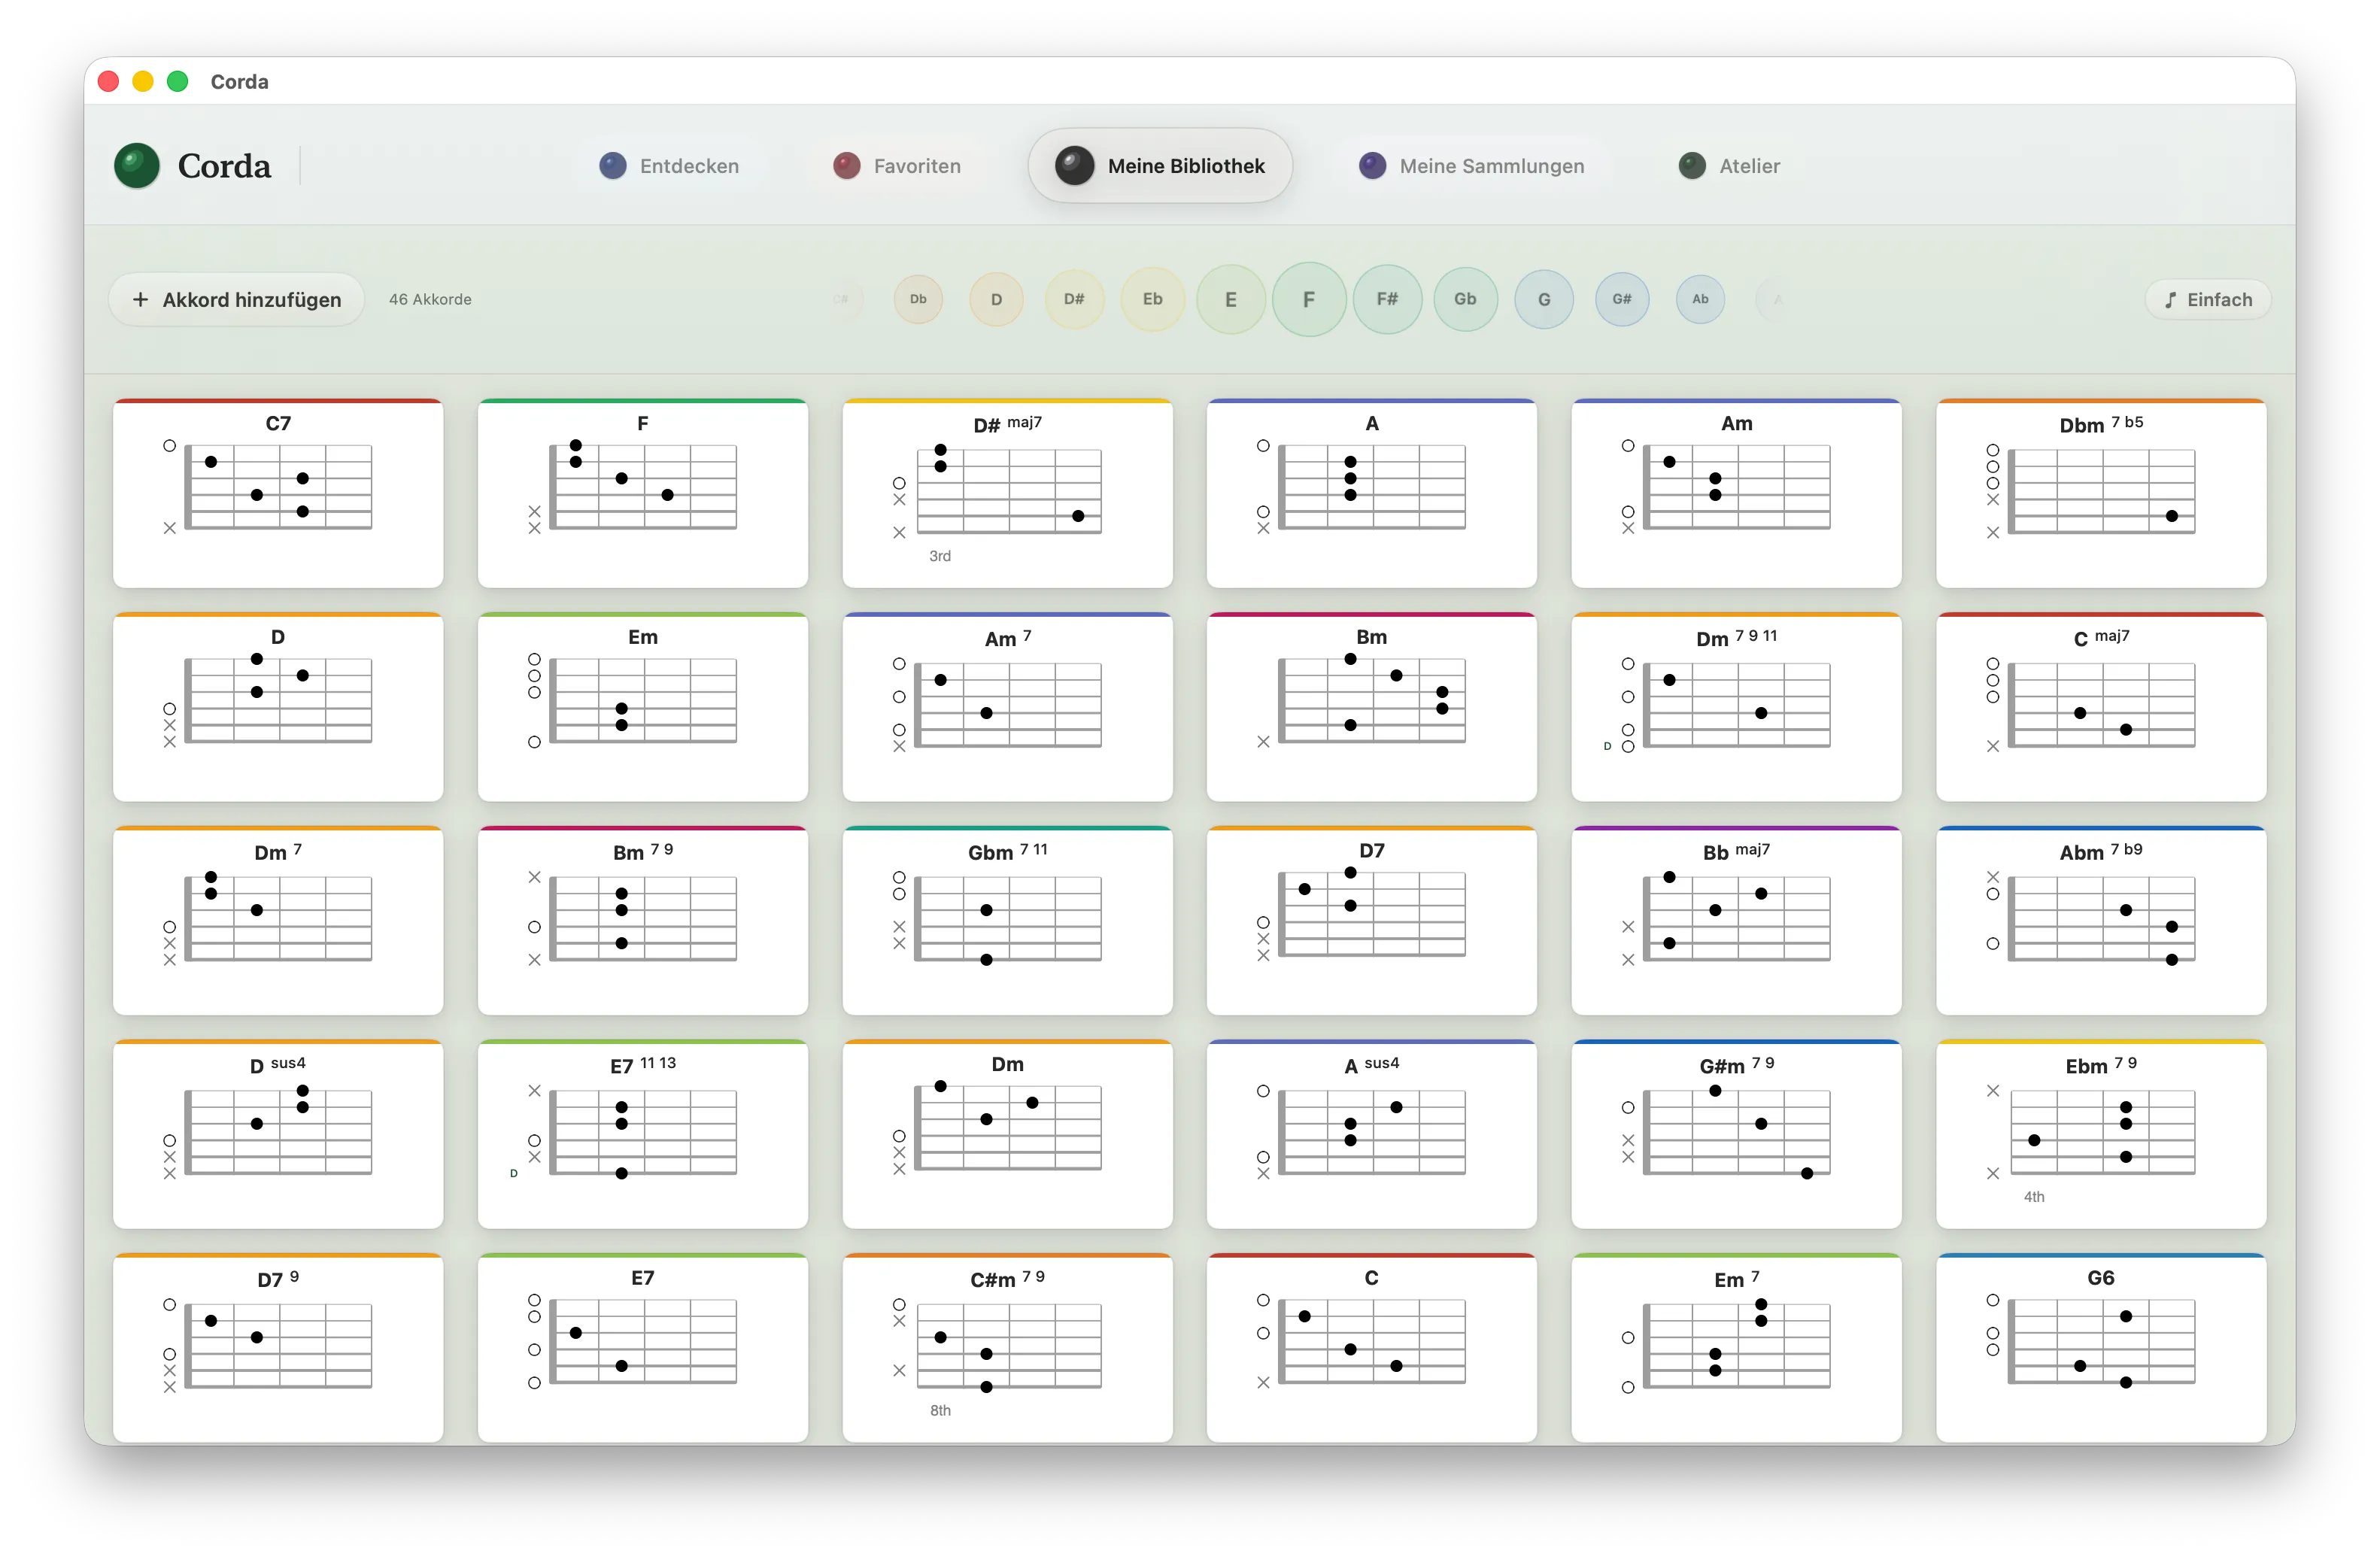
Task: Open the G6 chord card
Action: point(2101,1348)
